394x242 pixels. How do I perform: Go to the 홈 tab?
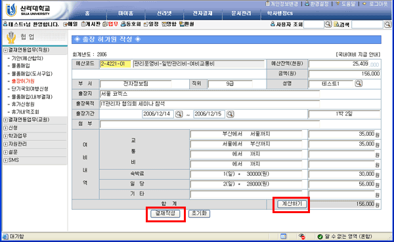pyautogui.click(x=87, y=13)
